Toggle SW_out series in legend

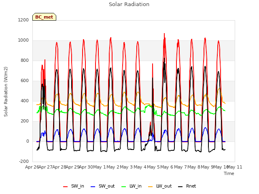pos(102,186)
